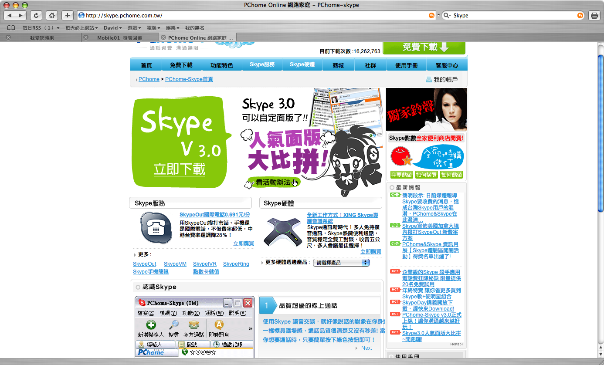Screen dimensions: 604x365
Task: Open the 娛樂 bookmarks folder
Action: (173, 28)
